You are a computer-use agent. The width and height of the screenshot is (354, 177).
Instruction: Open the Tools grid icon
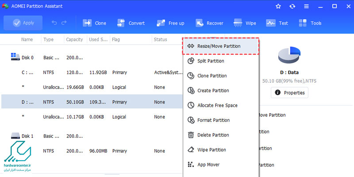pyautogui.click(x=303, y=23)
